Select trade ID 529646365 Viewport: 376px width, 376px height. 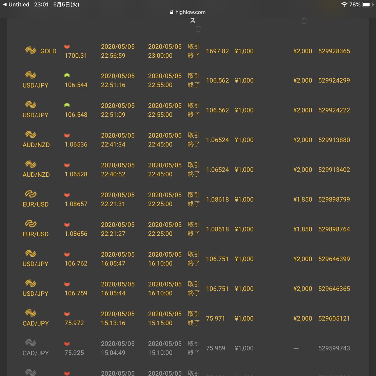coord(334,289)
